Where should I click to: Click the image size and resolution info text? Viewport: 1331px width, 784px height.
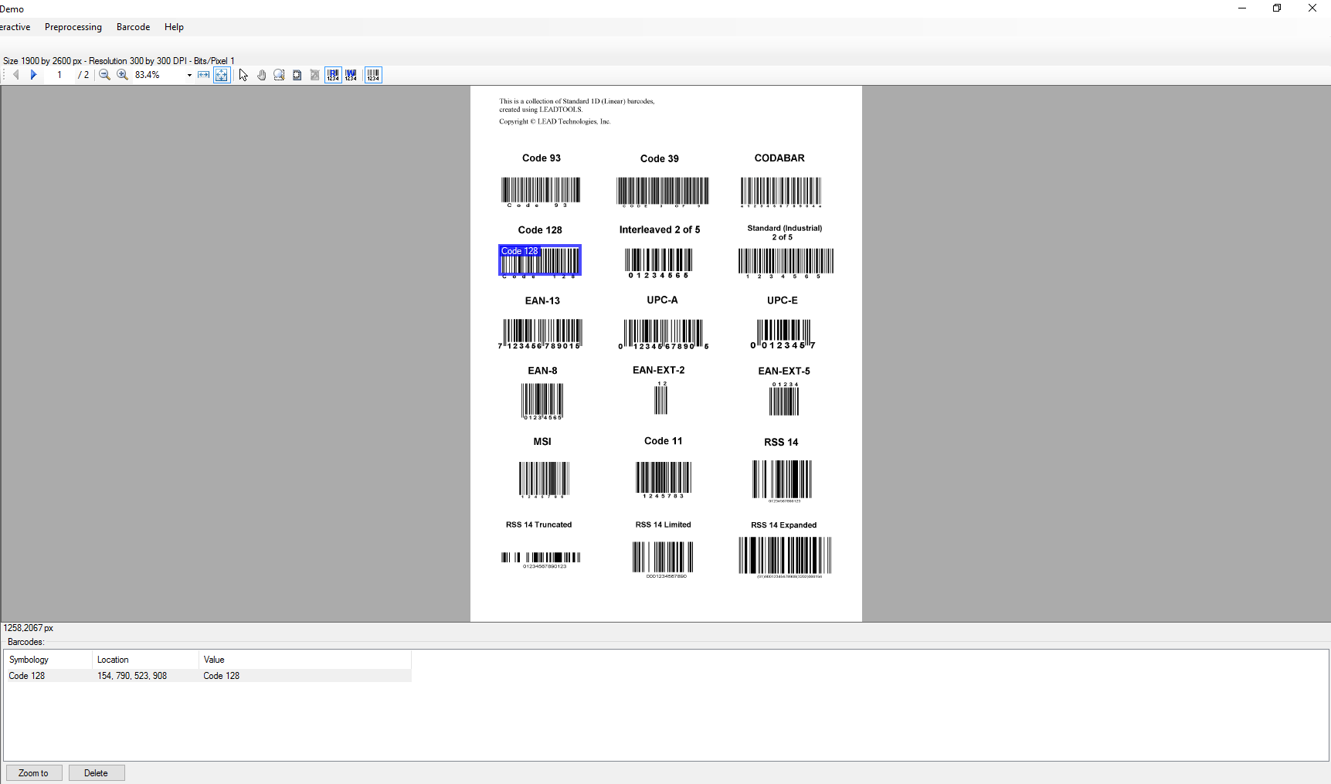(x=119, y=61)
